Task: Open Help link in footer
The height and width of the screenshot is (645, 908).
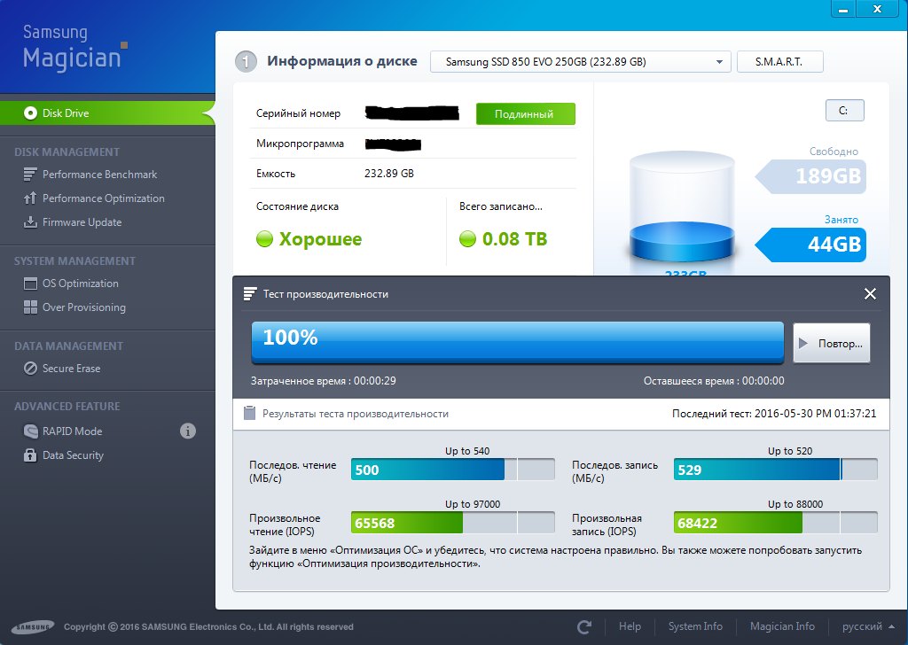Action: pos(630,626)
